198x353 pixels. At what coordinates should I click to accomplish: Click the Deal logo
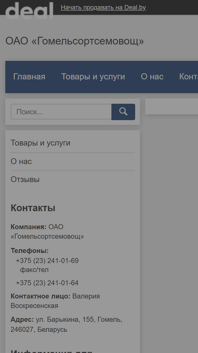(x=29, y=10)
